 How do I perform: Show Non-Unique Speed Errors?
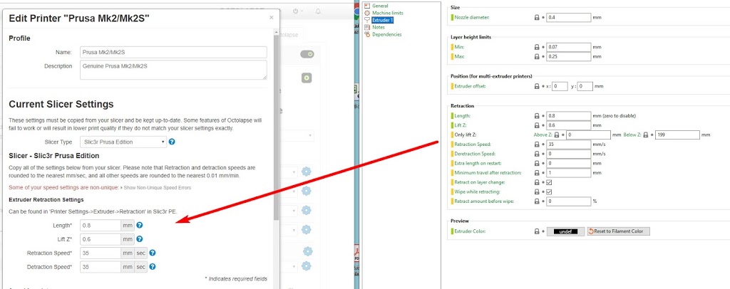(155, 188)
